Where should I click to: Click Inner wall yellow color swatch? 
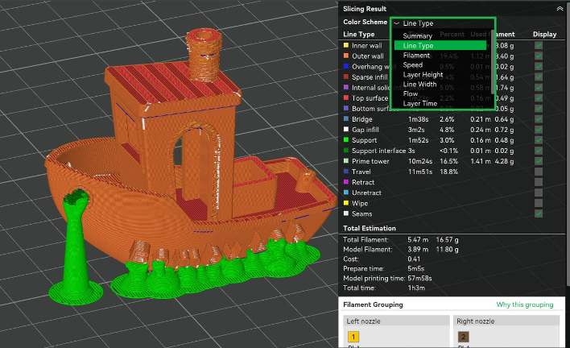(346, 45)
